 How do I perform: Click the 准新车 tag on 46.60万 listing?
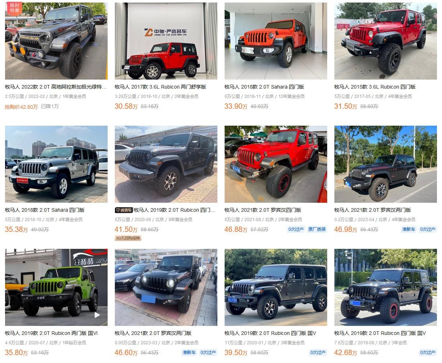[x=189, y=353]
